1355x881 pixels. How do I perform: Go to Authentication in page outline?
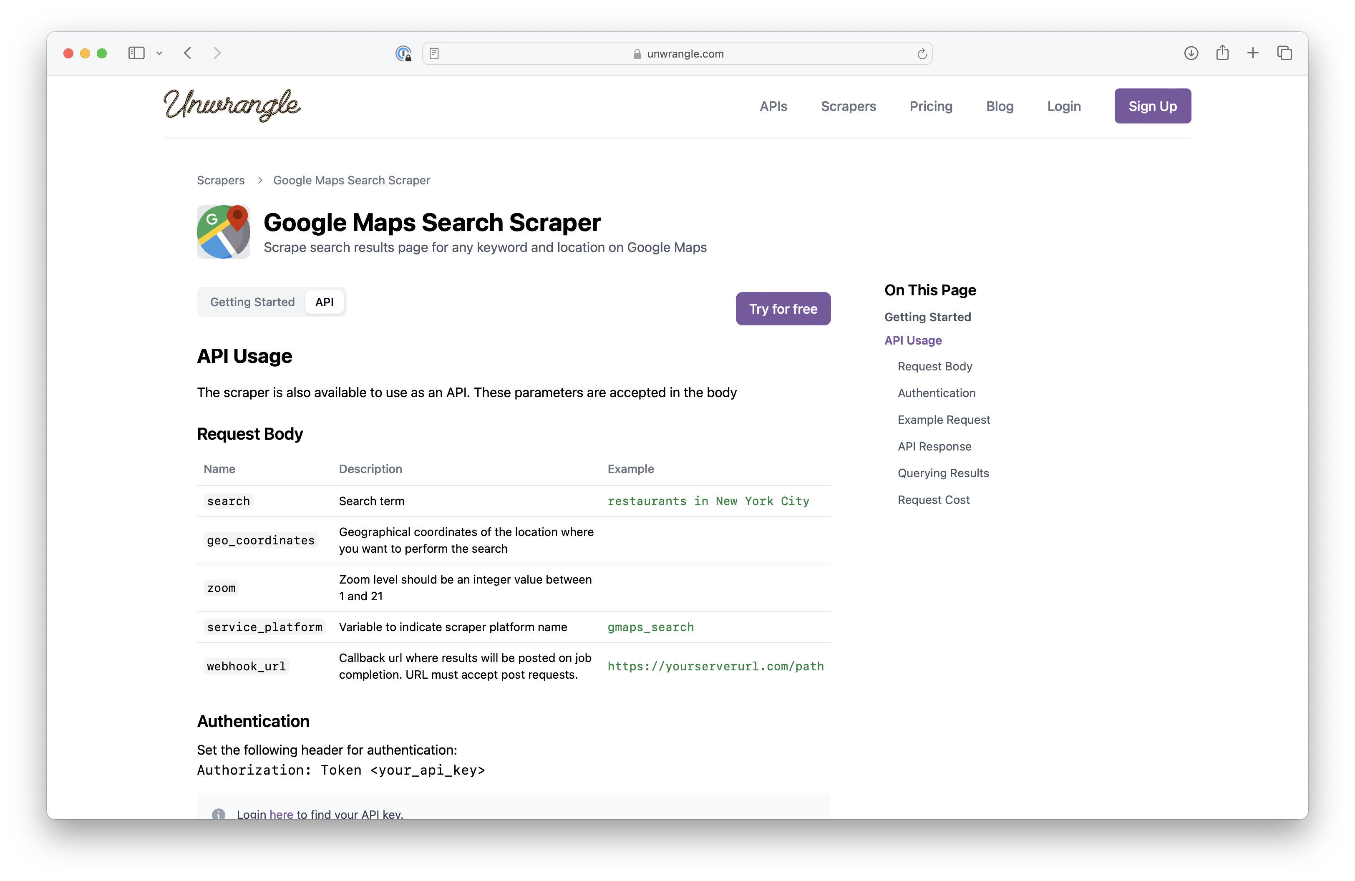pos(937,393)
